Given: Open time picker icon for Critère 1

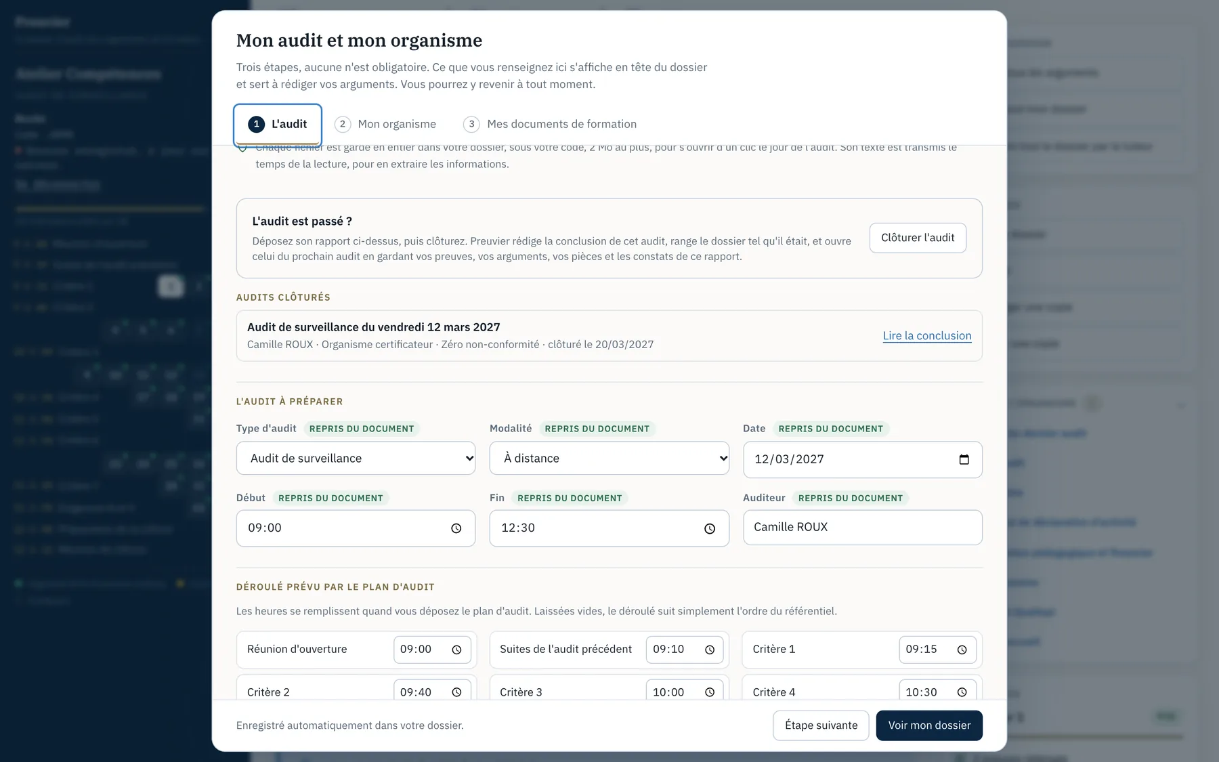Looking at the screenshot, I should pos(962,650).
